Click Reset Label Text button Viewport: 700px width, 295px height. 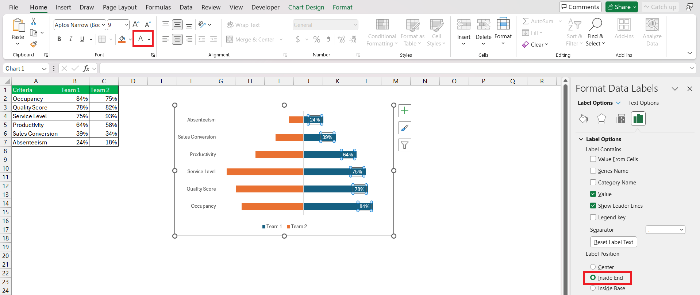point(614,242)
